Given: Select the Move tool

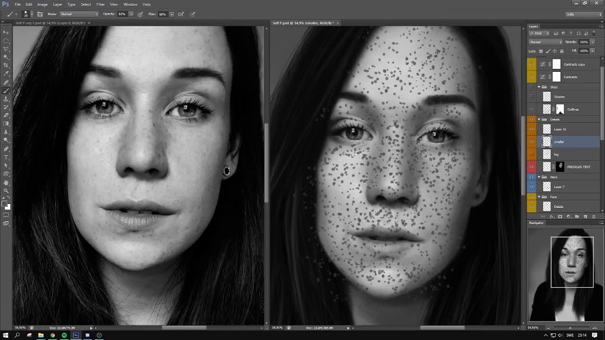Looking at the screenshot, I should point(6,32).
